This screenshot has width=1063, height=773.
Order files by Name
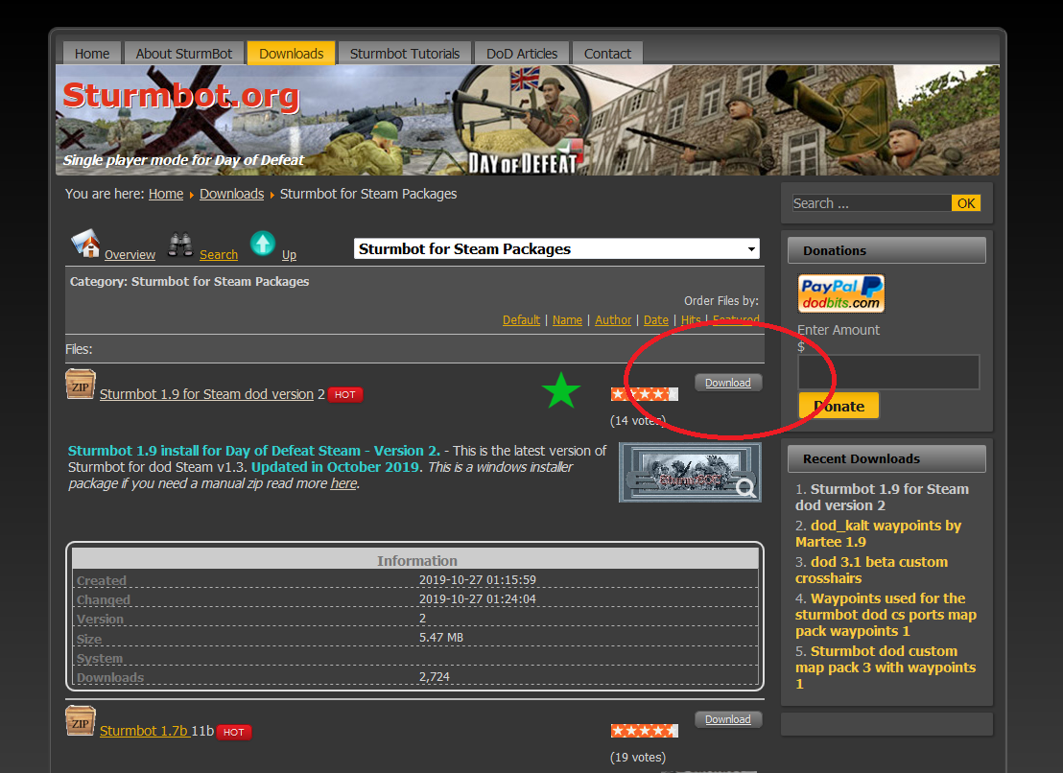[567, 319]
